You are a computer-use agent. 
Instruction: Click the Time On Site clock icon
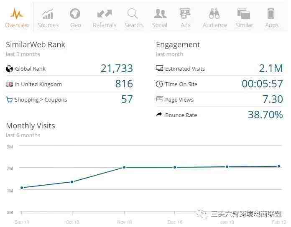tap(159, 84)
